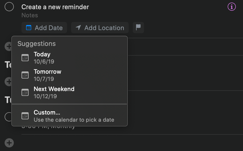Click calendar icon beside Today

[x=25, y=58]
